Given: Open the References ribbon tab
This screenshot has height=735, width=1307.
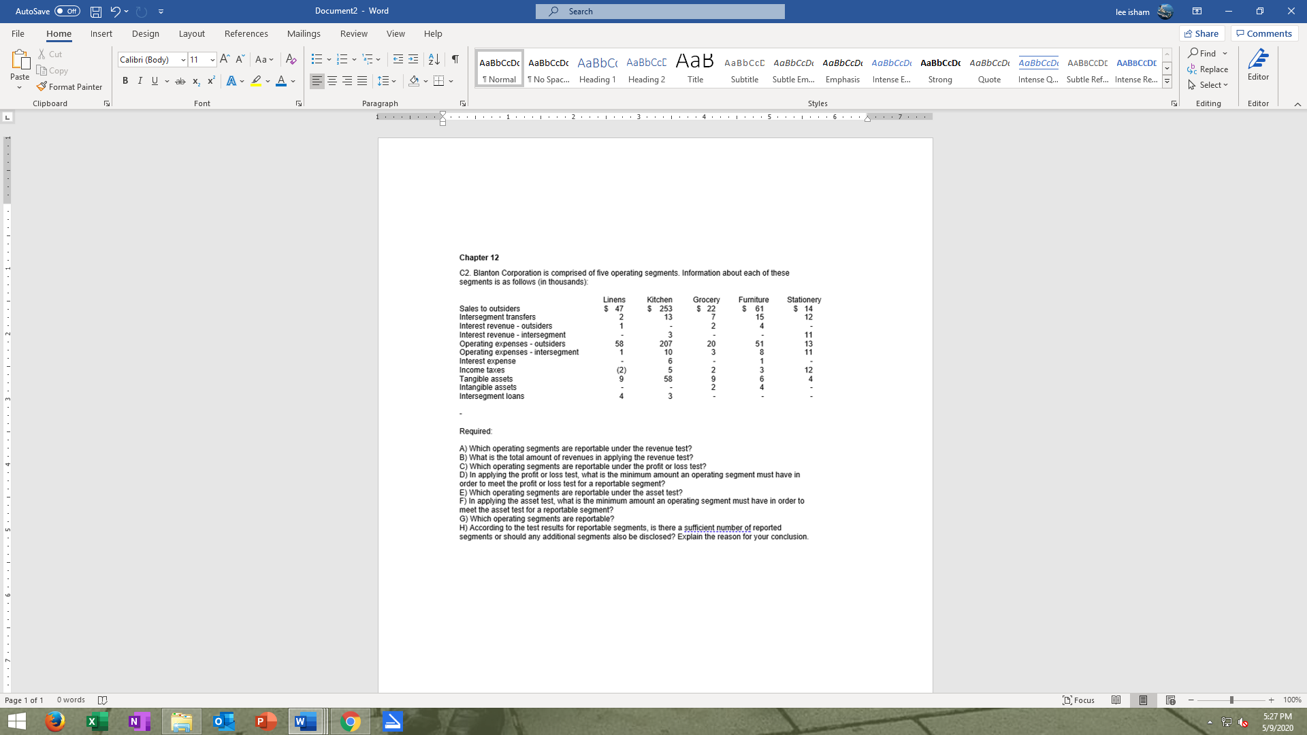Looking at the screenshot, I should point(246,33).
